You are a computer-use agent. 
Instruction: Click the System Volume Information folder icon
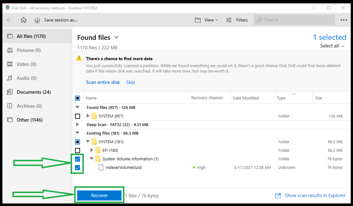click(98, 159)
